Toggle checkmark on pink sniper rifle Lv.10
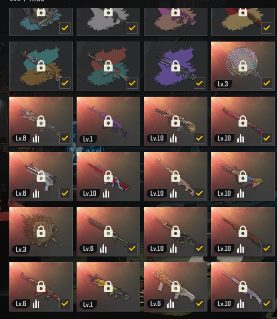Screen dimensions: 277x319 click(199, 193)
